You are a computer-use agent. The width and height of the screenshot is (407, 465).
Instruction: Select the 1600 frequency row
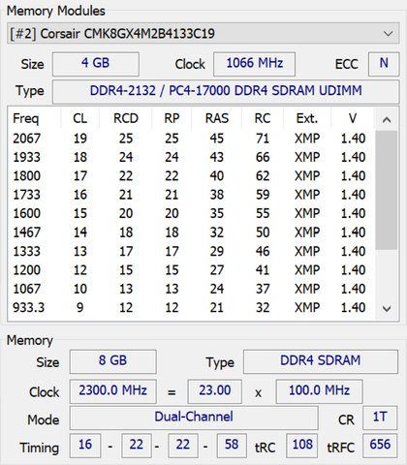191,213
